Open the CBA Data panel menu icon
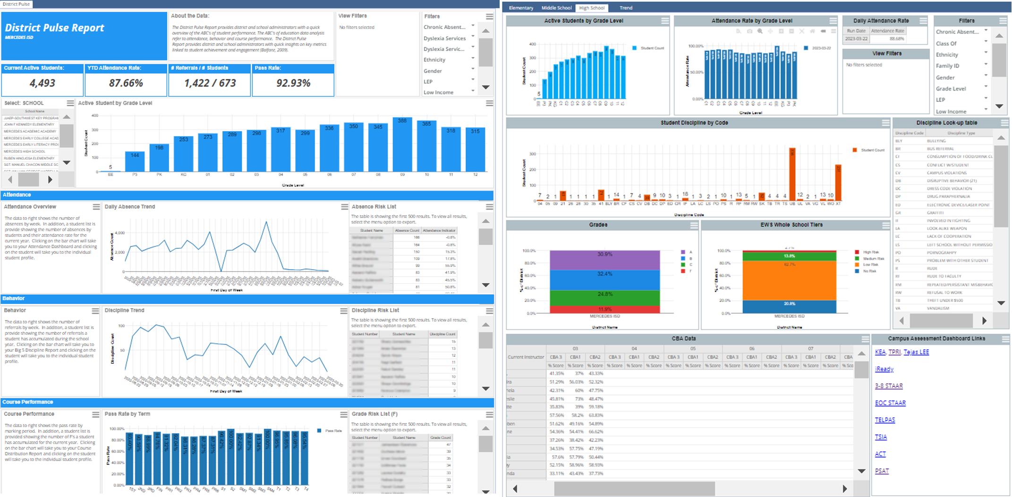The height and width of the screenshot is (497, 1012). pyautogui.click(x=865, y=339)
